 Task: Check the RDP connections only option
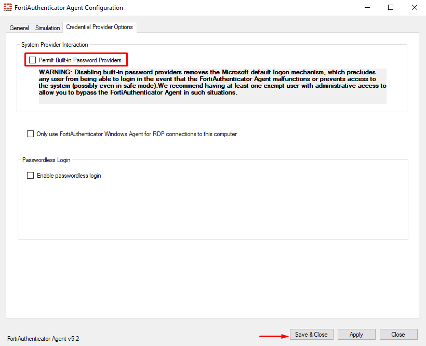(30, 134)
